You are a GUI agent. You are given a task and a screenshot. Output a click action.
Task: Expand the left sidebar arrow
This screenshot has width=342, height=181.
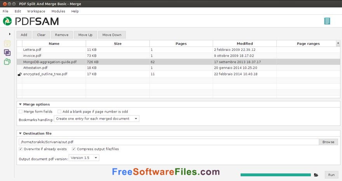pos(10,34)
